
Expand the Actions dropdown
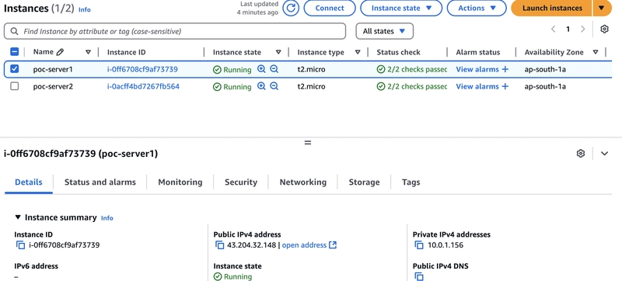click(x=477, y=8)
